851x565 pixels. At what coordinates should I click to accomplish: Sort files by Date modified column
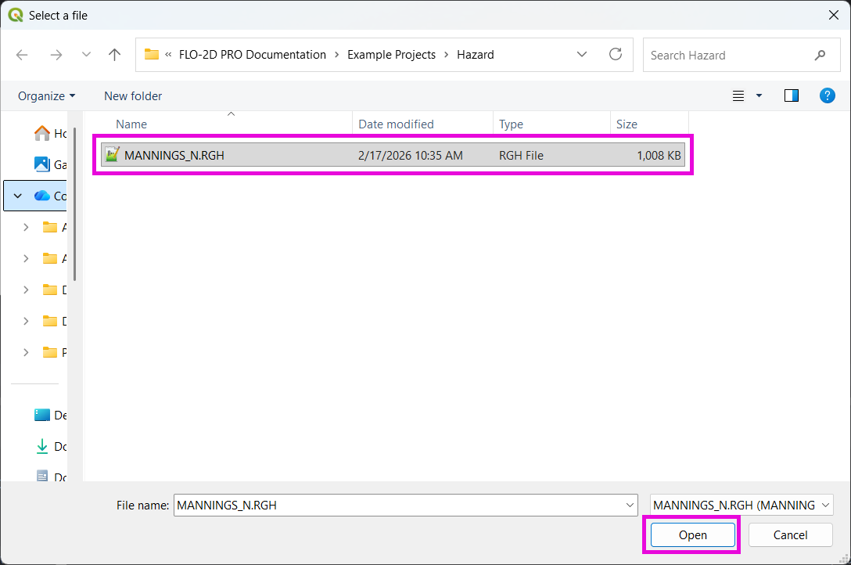click(396, 124)
